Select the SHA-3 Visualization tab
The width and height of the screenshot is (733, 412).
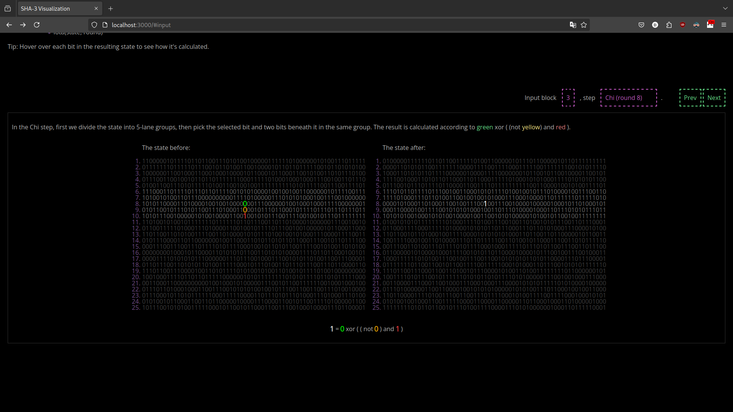point(53,8)
